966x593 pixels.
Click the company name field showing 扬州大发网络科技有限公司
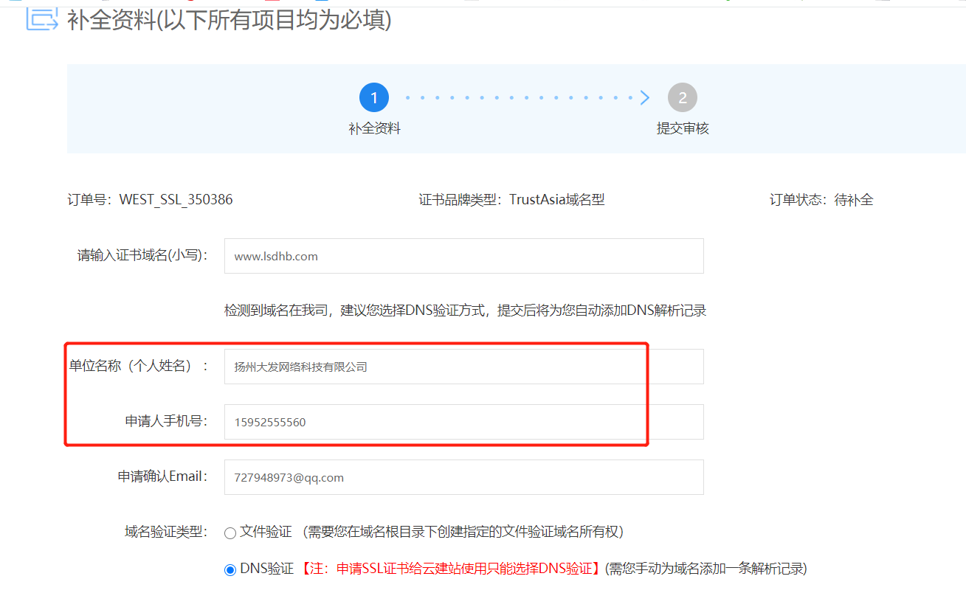pos(463,366)
